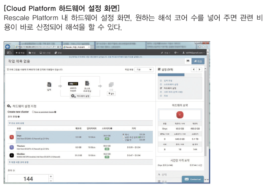The height and width of the screenshot is (188, 266).
Task: Click the input file step icon in workflow
Action: (49, 85)
